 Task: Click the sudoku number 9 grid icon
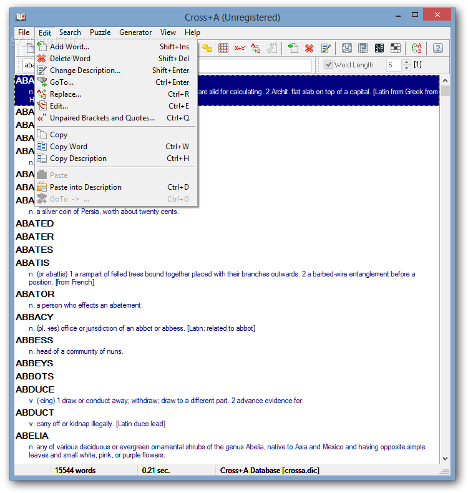[347, 48]
